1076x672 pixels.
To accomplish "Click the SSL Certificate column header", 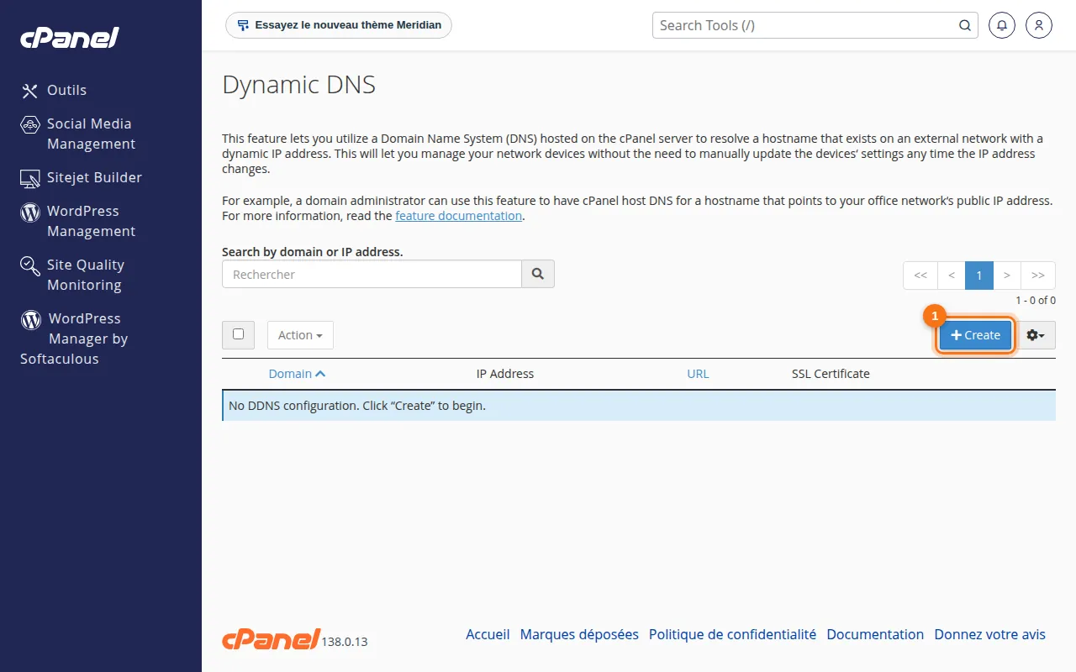I will [831, 374].
